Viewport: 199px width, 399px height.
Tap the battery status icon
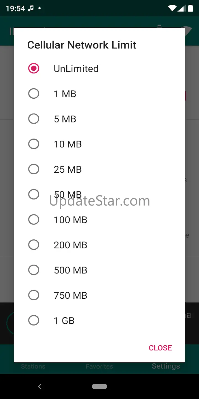pyautogui.click(x=190, y=8)
